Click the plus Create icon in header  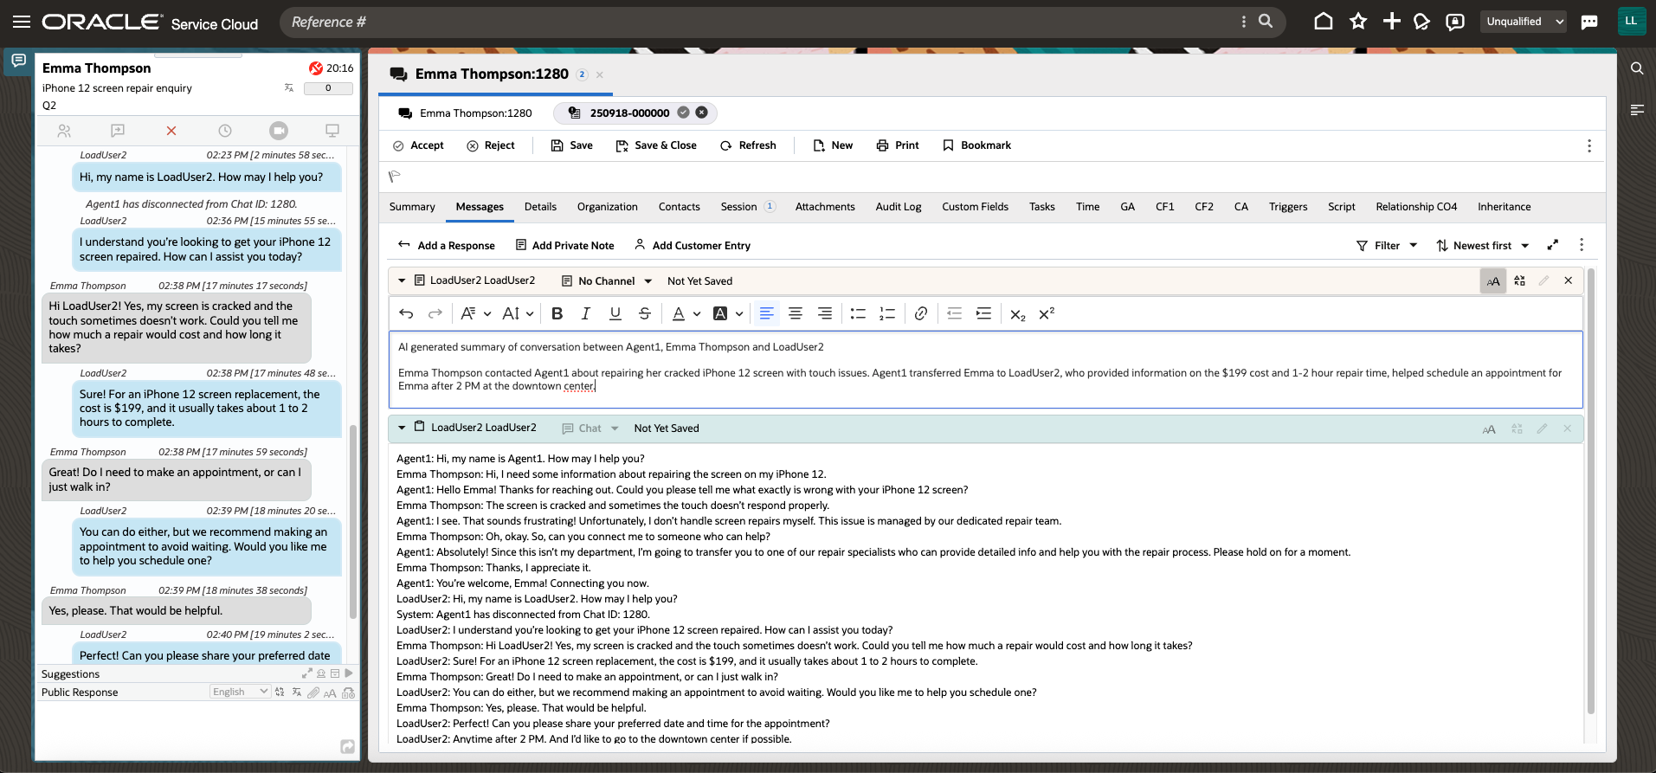click(x=1391, y=22)
